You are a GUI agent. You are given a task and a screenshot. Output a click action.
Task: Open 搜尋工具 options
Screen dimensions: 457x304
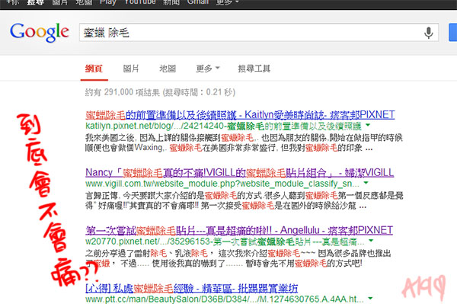(254, 69)
